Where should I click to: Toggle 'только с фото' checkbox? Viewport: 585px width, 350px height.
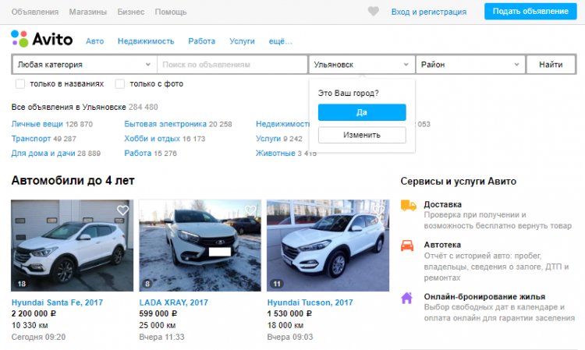pyautogui.click(x=120, y=84)
